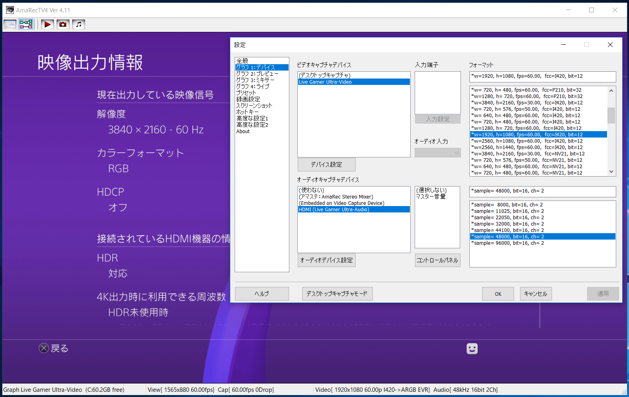Click the 入力設定 button
The height and width of the screenshot is (397, 629).
click(x=438, y=119)
